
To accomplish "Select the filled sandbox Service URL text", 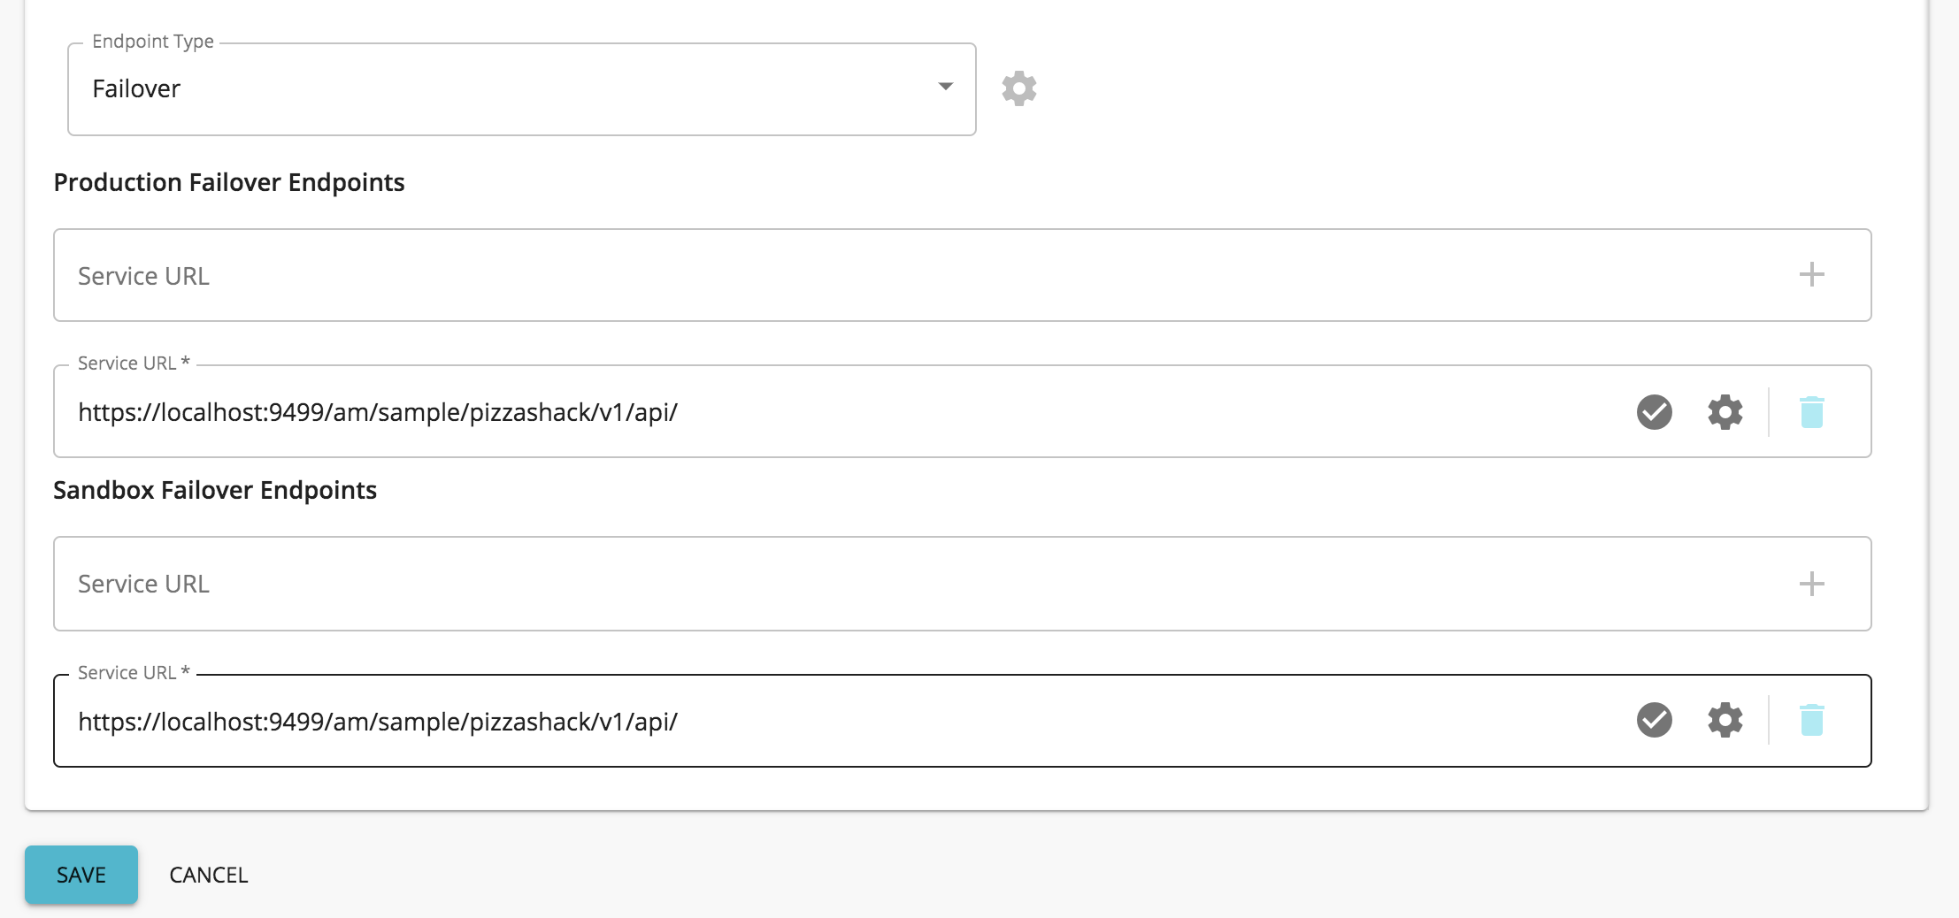I will 376,719.
